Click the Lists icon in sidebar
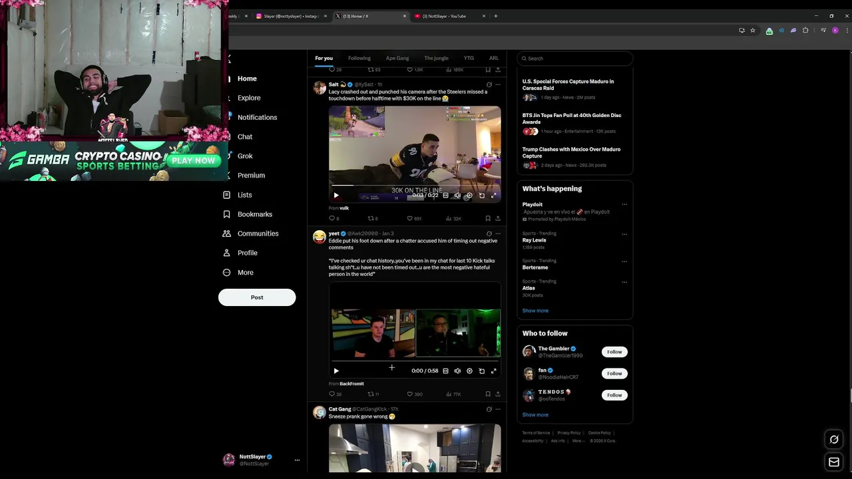Viewport: 852px width, 479px height. (x=226, y=195)
